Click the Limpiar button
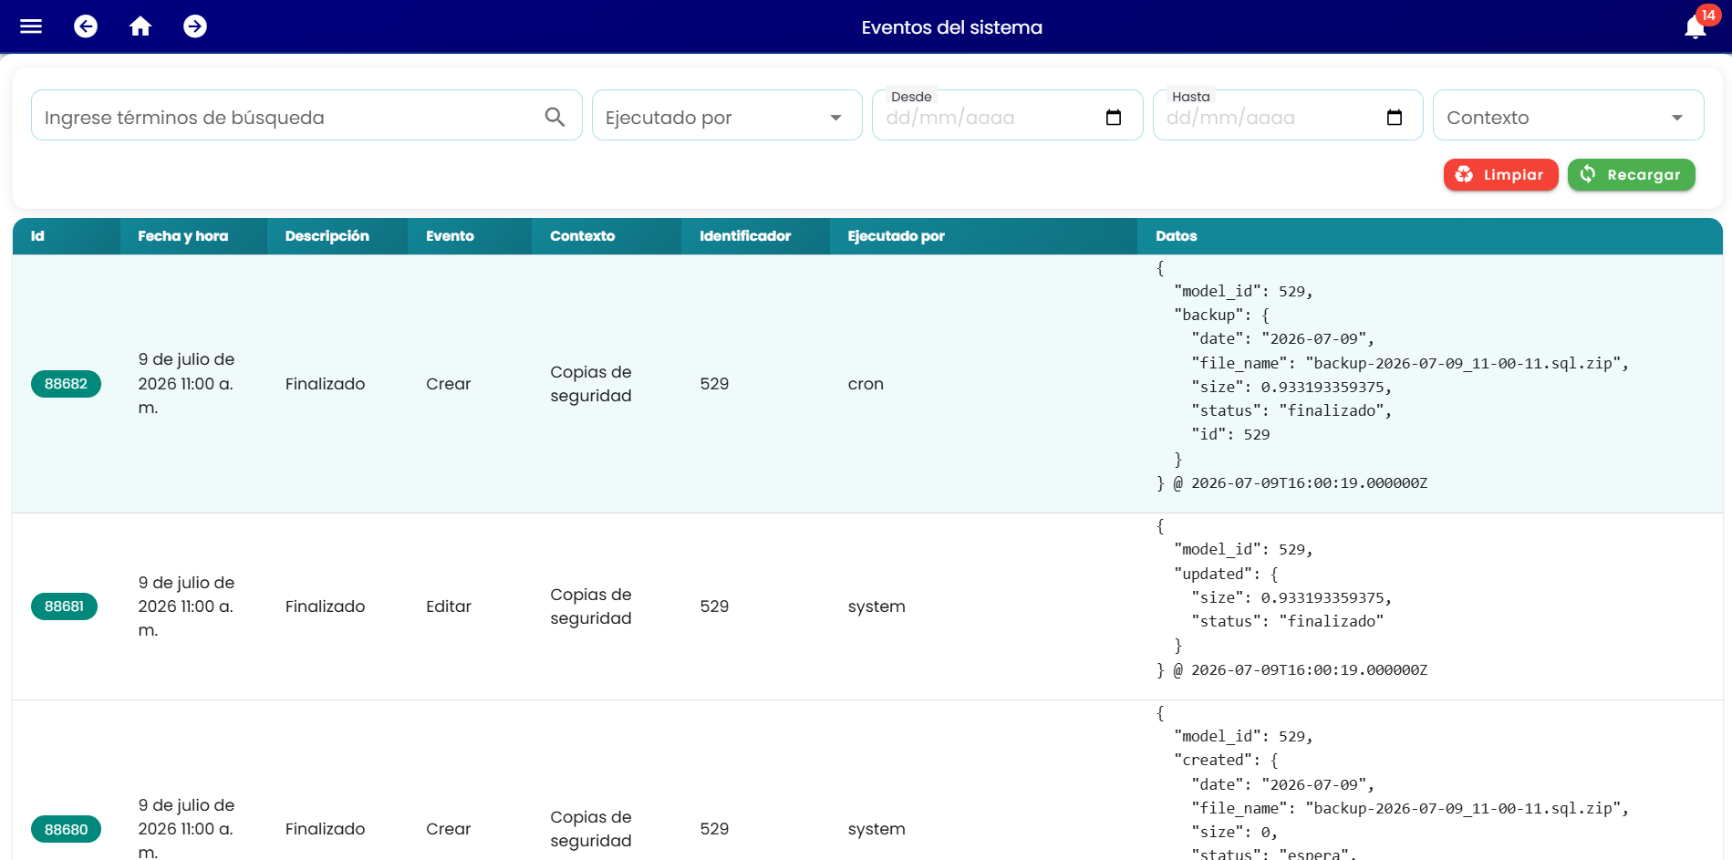The image size is (1732, 860). [1500, 175]
